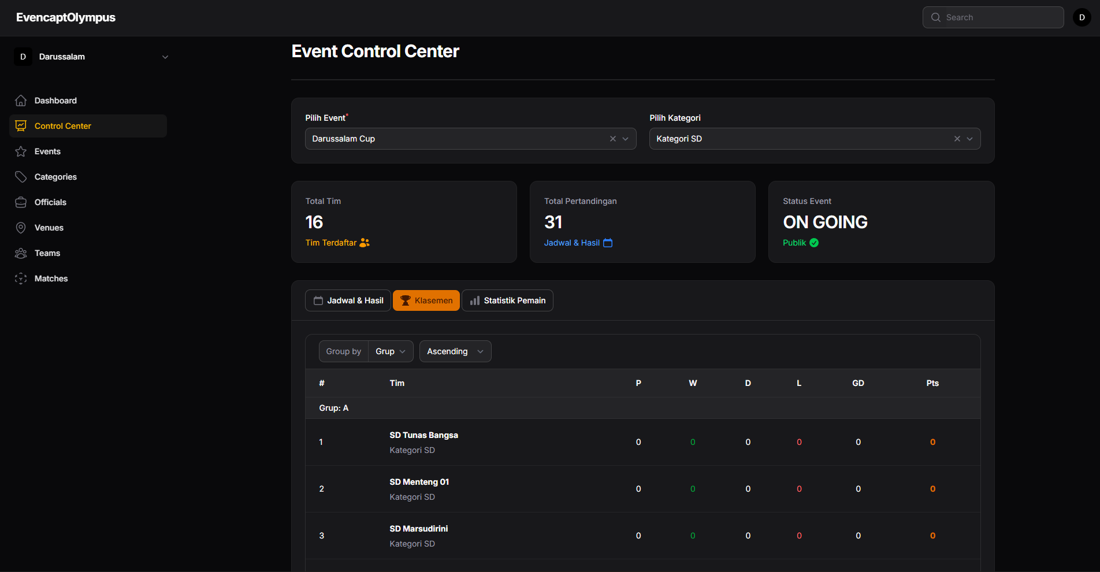
Task: Click the Venues map pin icon
Action: click(21, 227)
